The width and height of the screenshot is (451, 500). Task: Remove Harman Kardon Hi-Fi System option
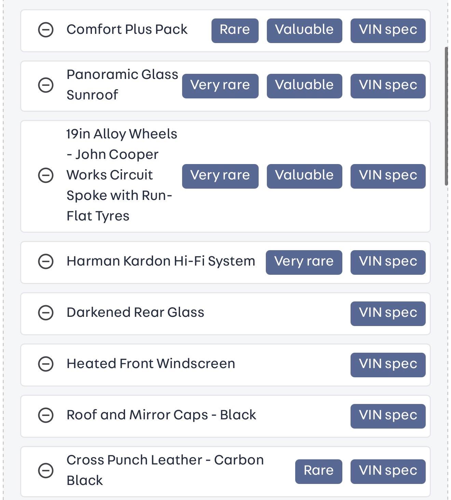[x=45, y=262]
